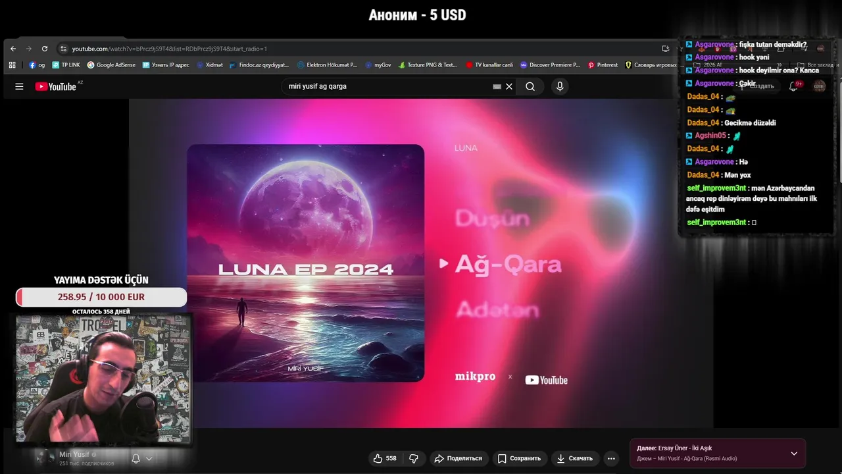Open the Xidmət bookmark

click(210, 65)
